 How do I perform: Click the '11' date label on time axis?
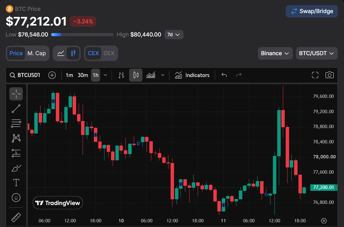point(223,221)
